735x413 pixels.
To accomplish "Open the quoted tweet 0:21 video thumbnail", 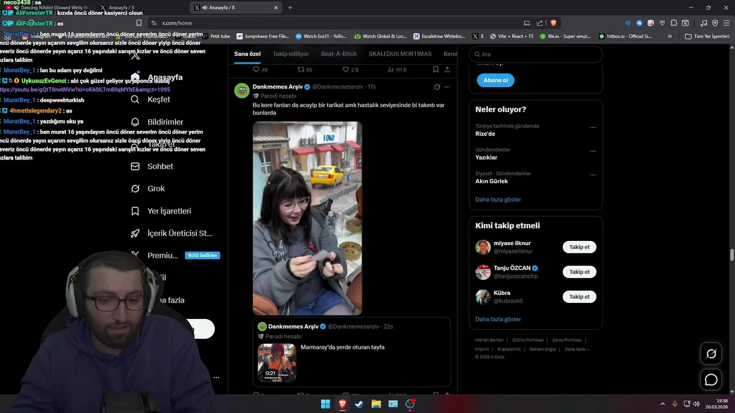I will click(277, 363).
